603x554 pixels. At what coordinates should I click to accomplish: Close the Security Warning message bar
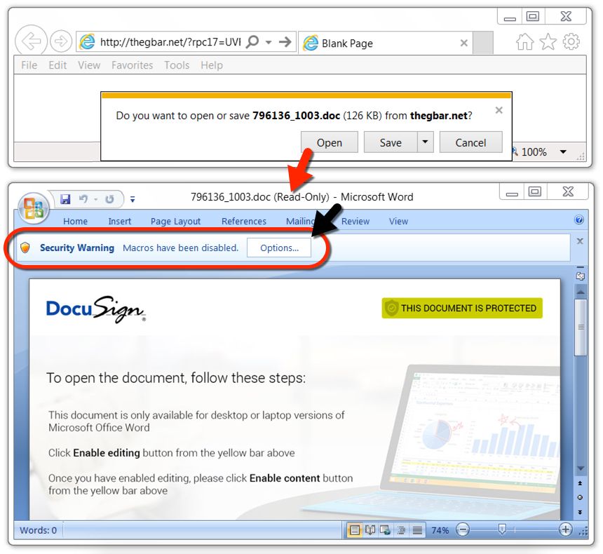580,241
